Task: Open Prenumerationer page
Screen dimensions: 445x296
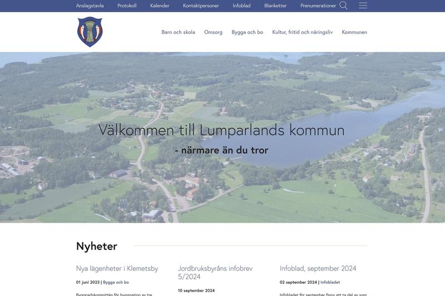Action: coord(318,6)
